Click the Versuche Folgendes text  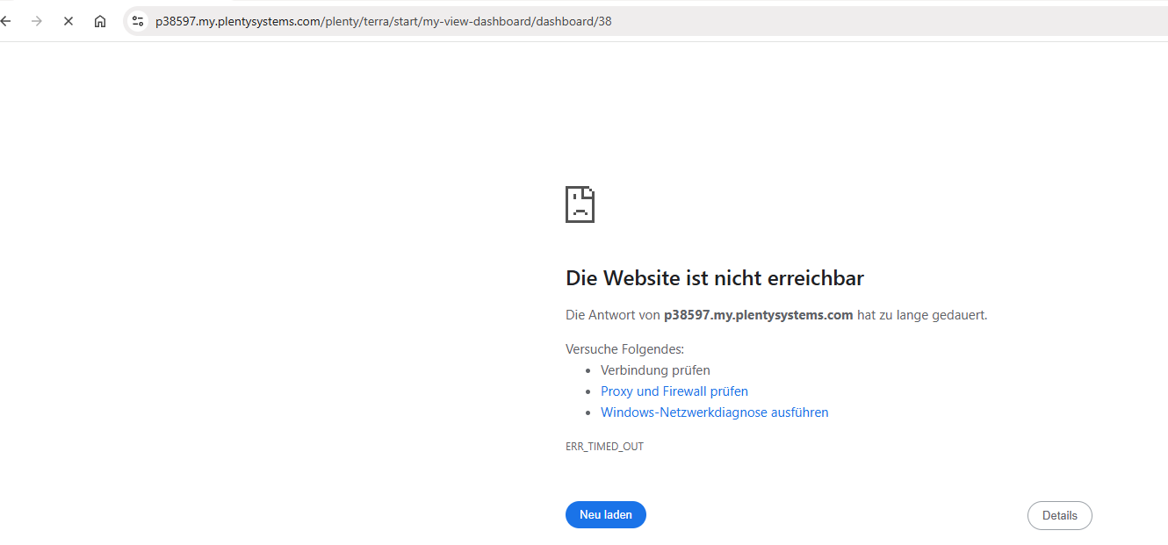coord(624,349)
